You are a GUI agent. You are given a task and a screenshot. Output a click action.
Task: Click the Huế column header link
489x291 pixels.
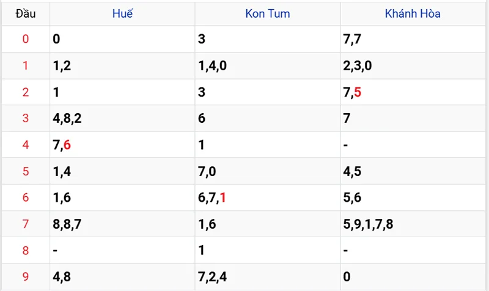pyautogui.click(x=122, y=14)
